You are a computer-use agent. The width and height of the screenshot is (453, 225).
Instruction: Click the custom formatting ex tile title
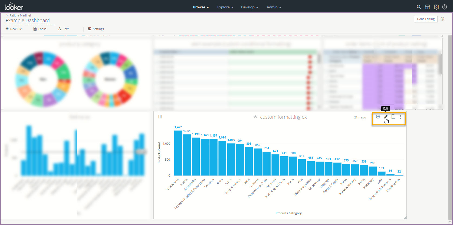point(283,117)
